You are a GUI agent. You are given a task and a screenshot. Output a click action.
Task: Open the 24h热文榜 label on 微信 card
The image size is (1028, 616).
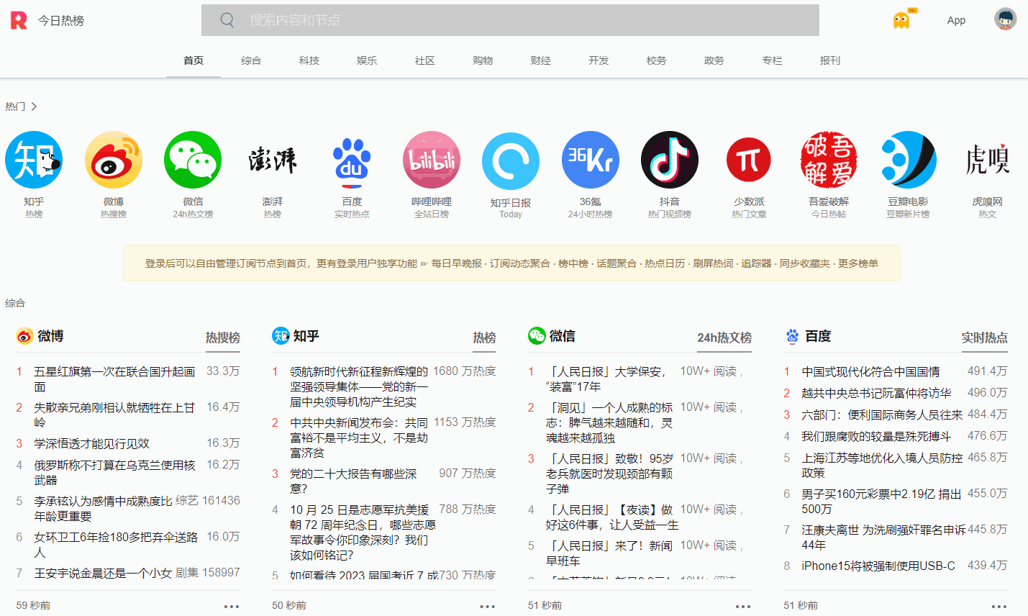724,338
